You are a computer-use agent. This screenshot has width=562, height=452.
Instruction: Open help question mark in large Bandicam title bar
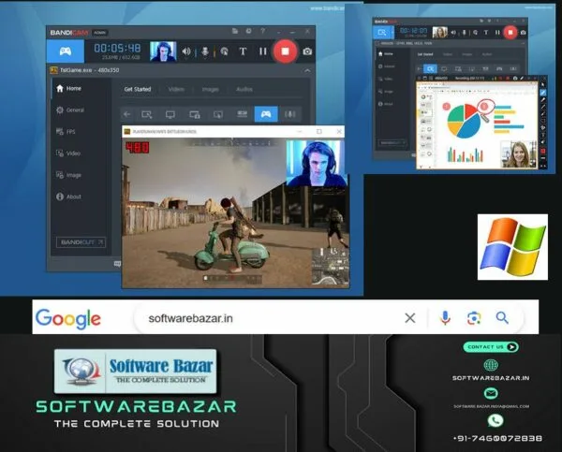point(262,31)
